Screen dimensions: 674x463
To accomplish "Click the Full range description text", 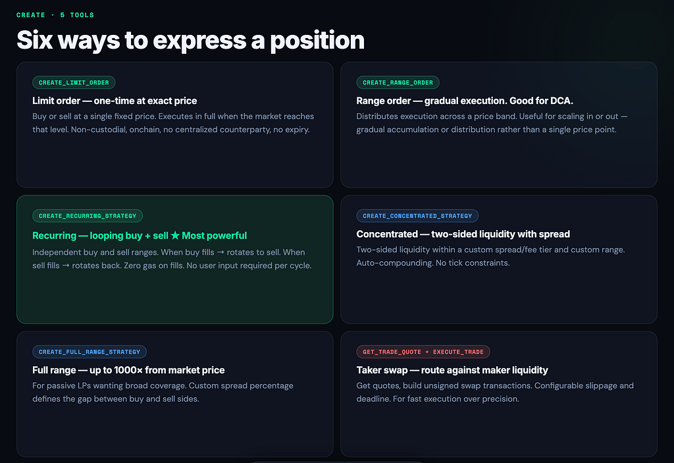I will (x=163, y=392).
